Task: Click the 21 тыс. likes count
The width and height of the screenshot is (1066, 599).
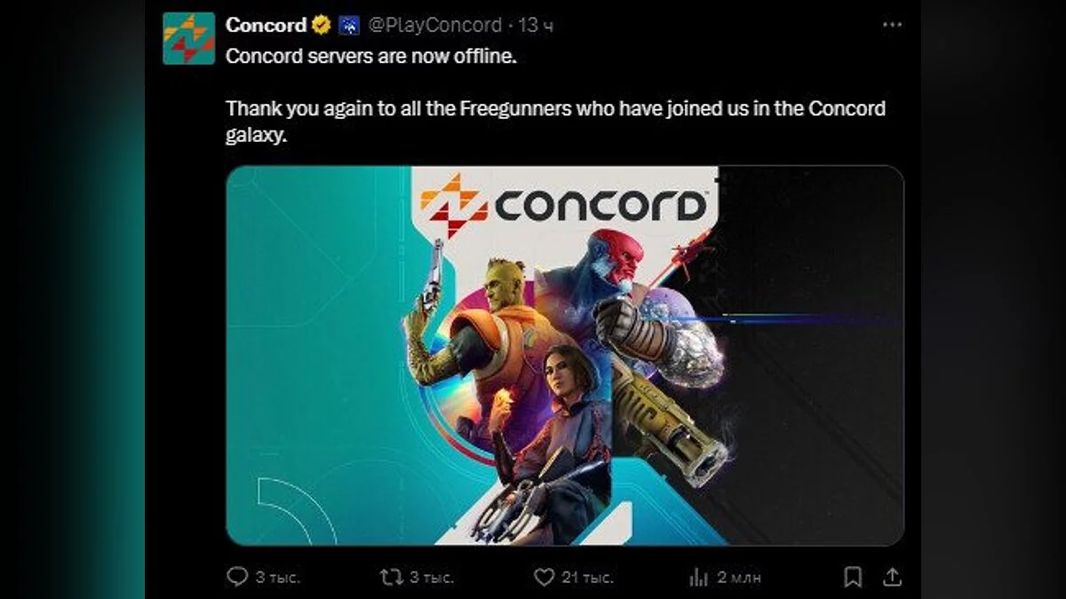Action: [x=587, y=578]
